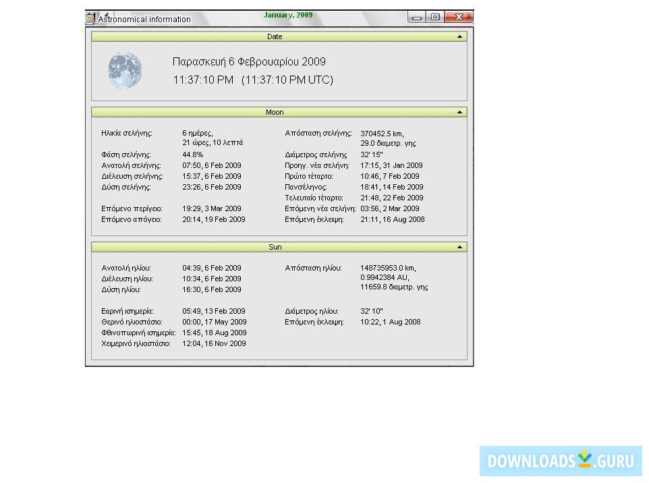Collapse the Date section arrow
Viewport: 649px width, 483px height.
(x=459, y=36)
